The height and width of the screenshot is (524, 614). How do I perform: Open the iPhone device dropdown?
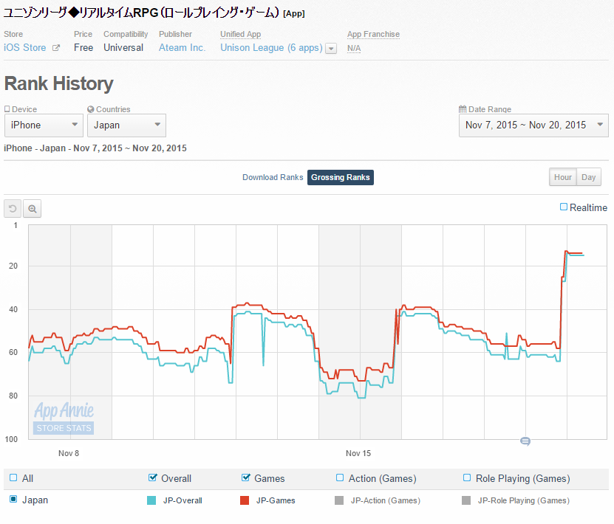(44, 125)
